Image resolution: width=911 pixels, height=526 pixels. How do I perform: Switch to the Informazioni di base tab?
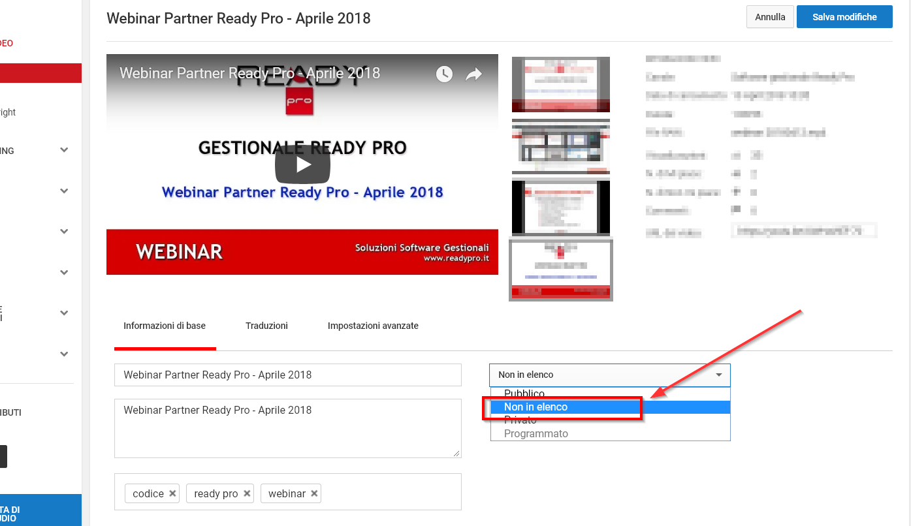(x=165, y=326)
